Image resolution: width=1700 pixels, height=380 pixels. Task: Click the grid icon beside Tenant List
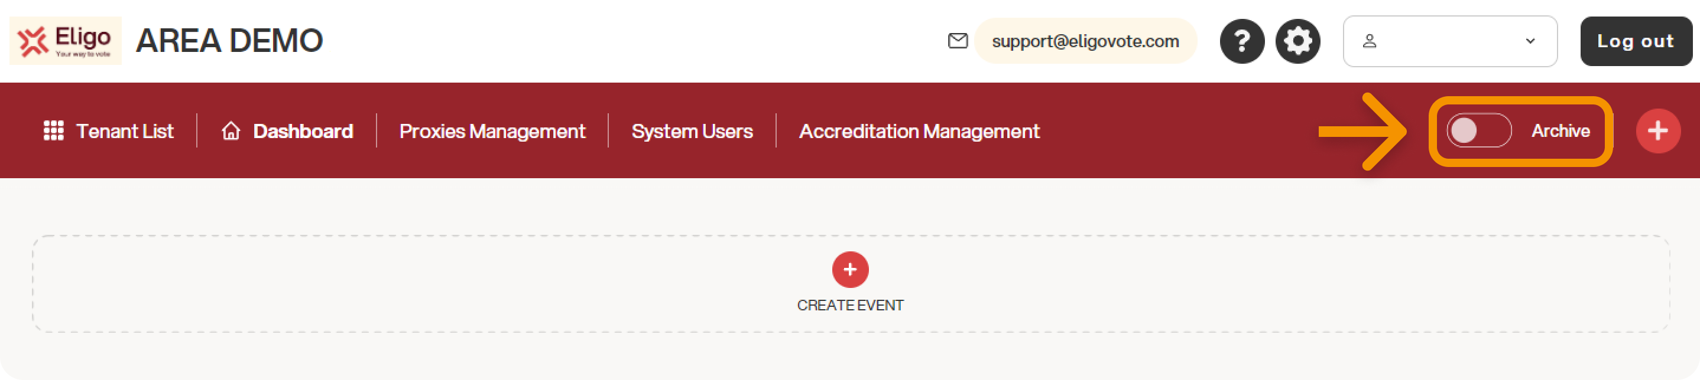[53, 131]
